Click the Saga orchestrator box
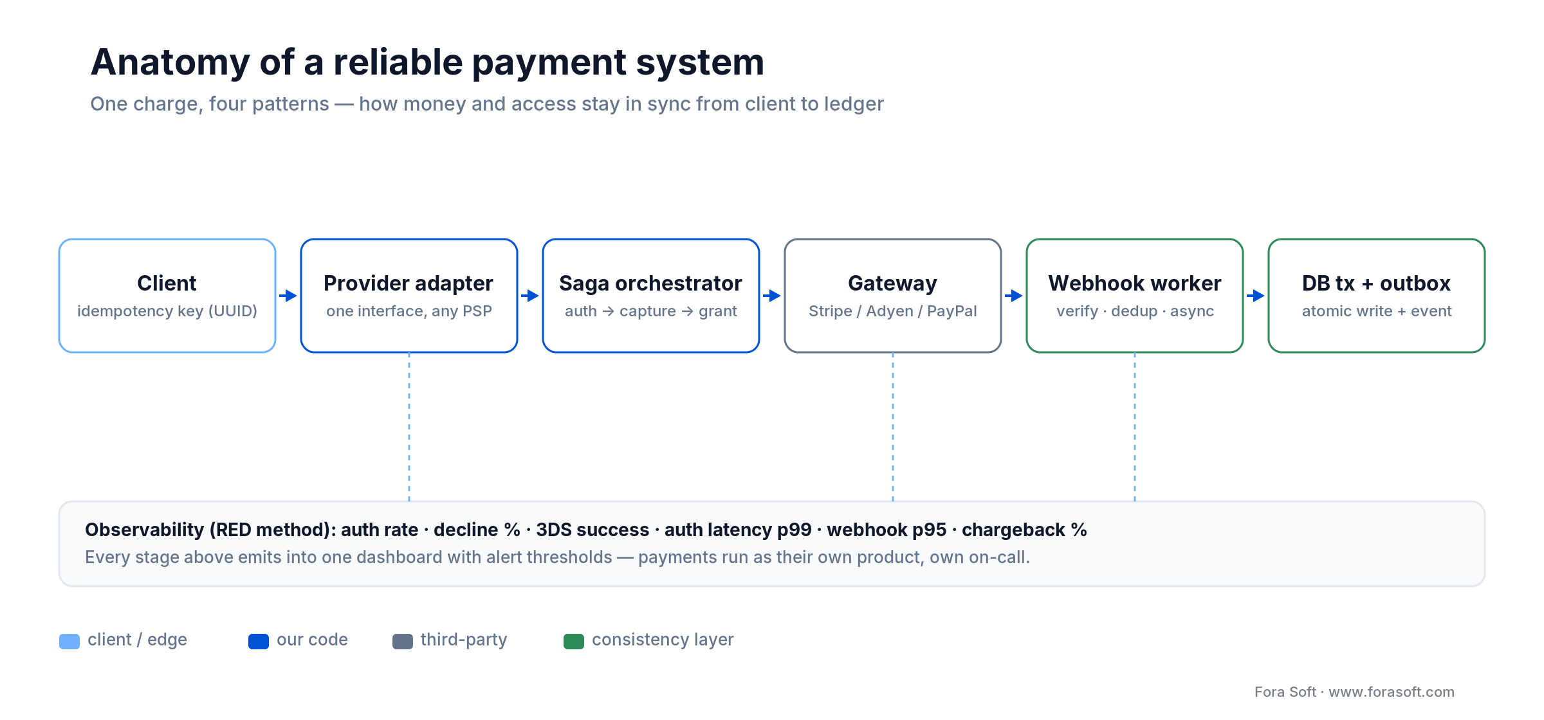1544x720 pixels. pyautogui.click(x=651, y=296)
